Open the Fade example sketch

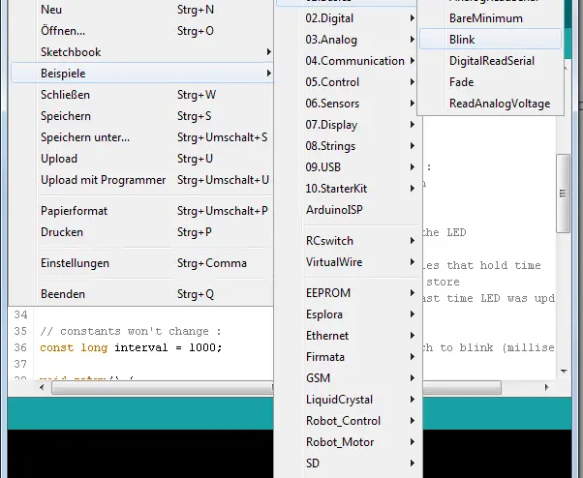click(490, 82)
